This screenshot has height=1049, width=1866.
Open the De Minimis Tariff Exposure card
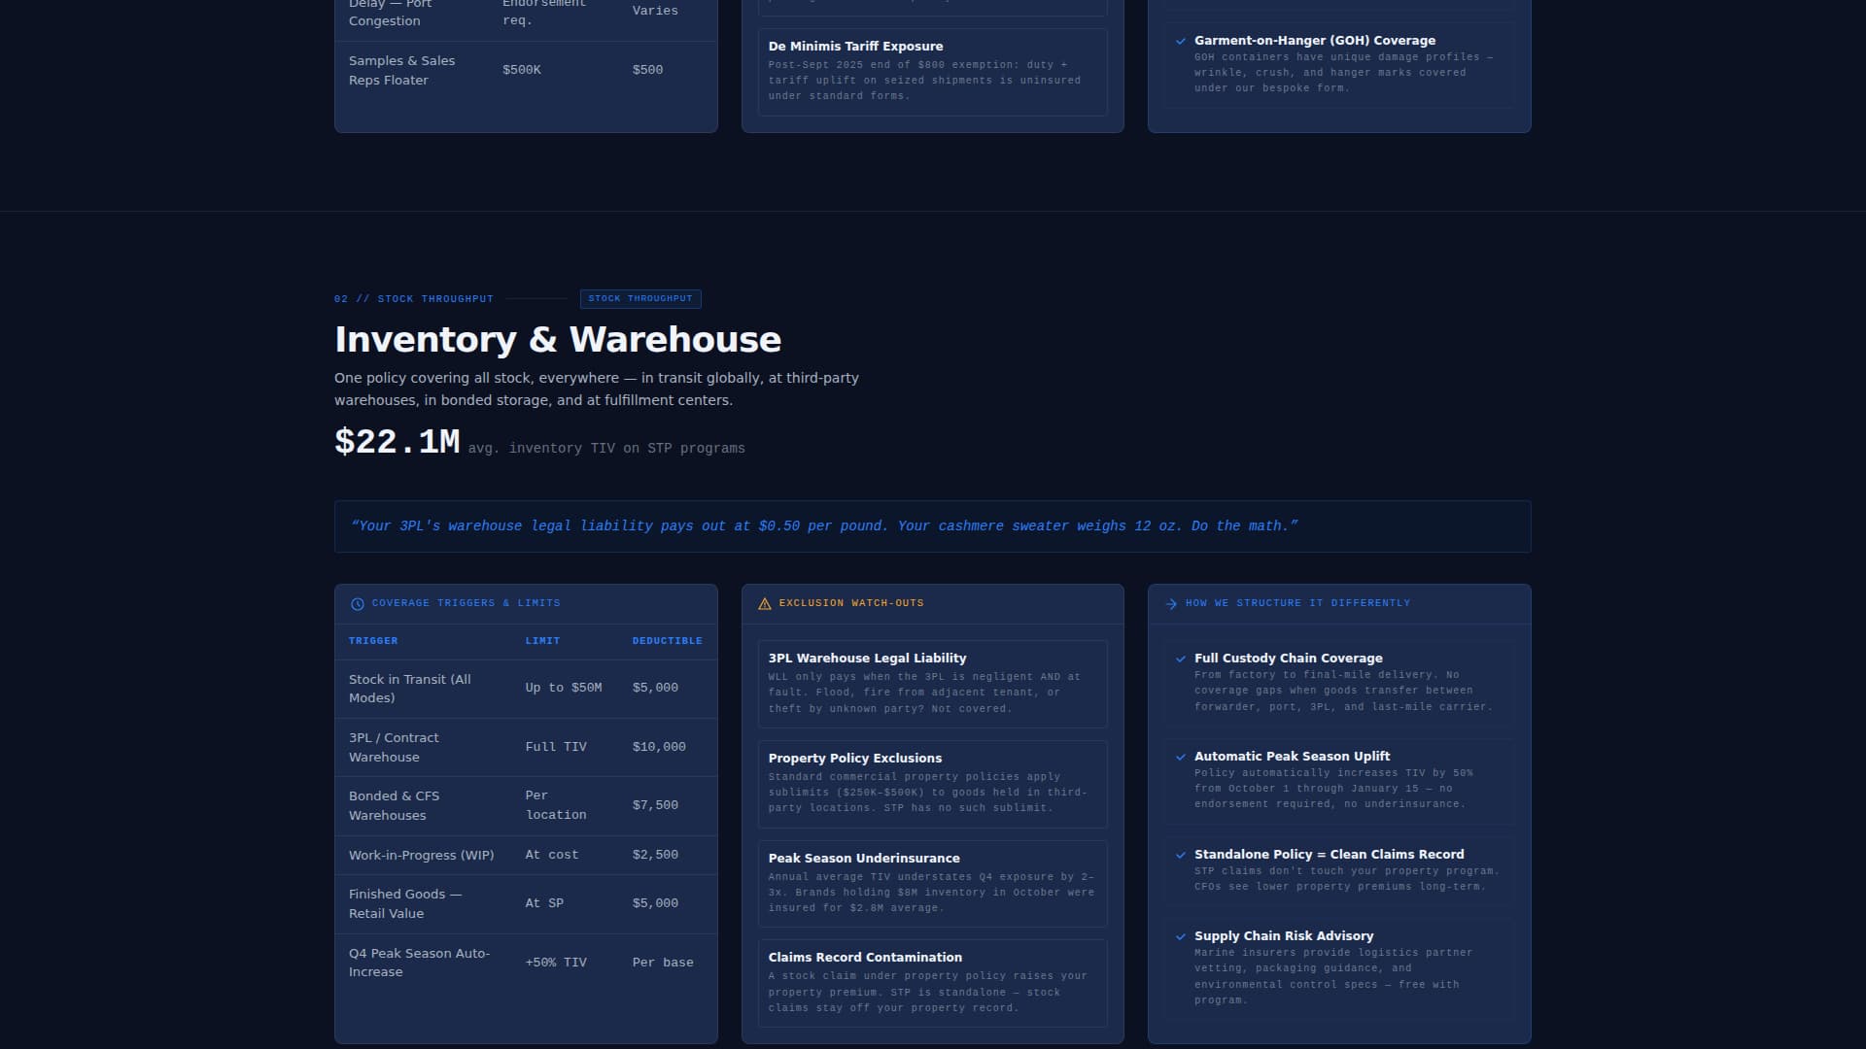[x=933, y=72]
